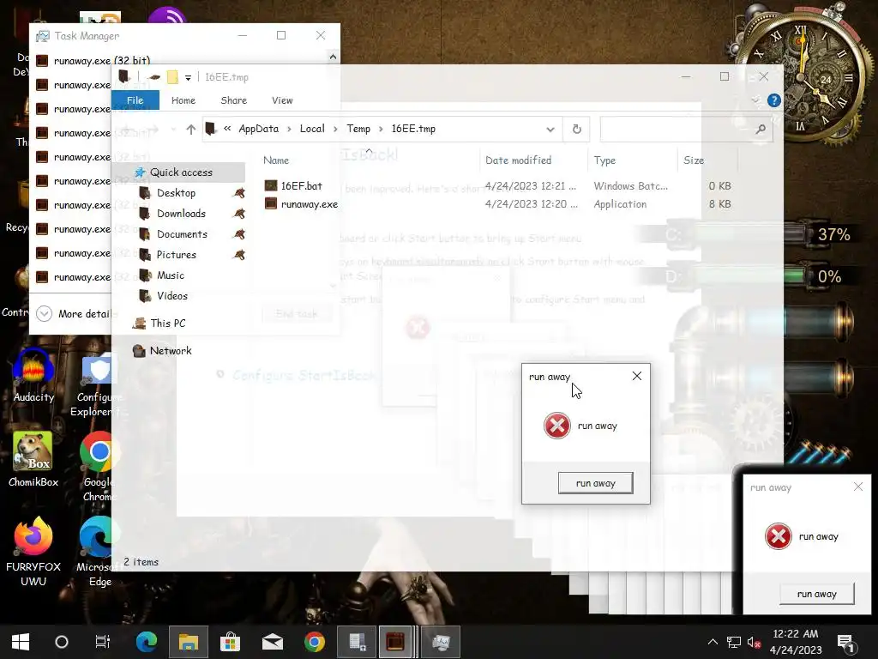Open Mail app from taskbar
This screenshot has width=878, height=659.
pyautogui.click(x=273, y=642)
